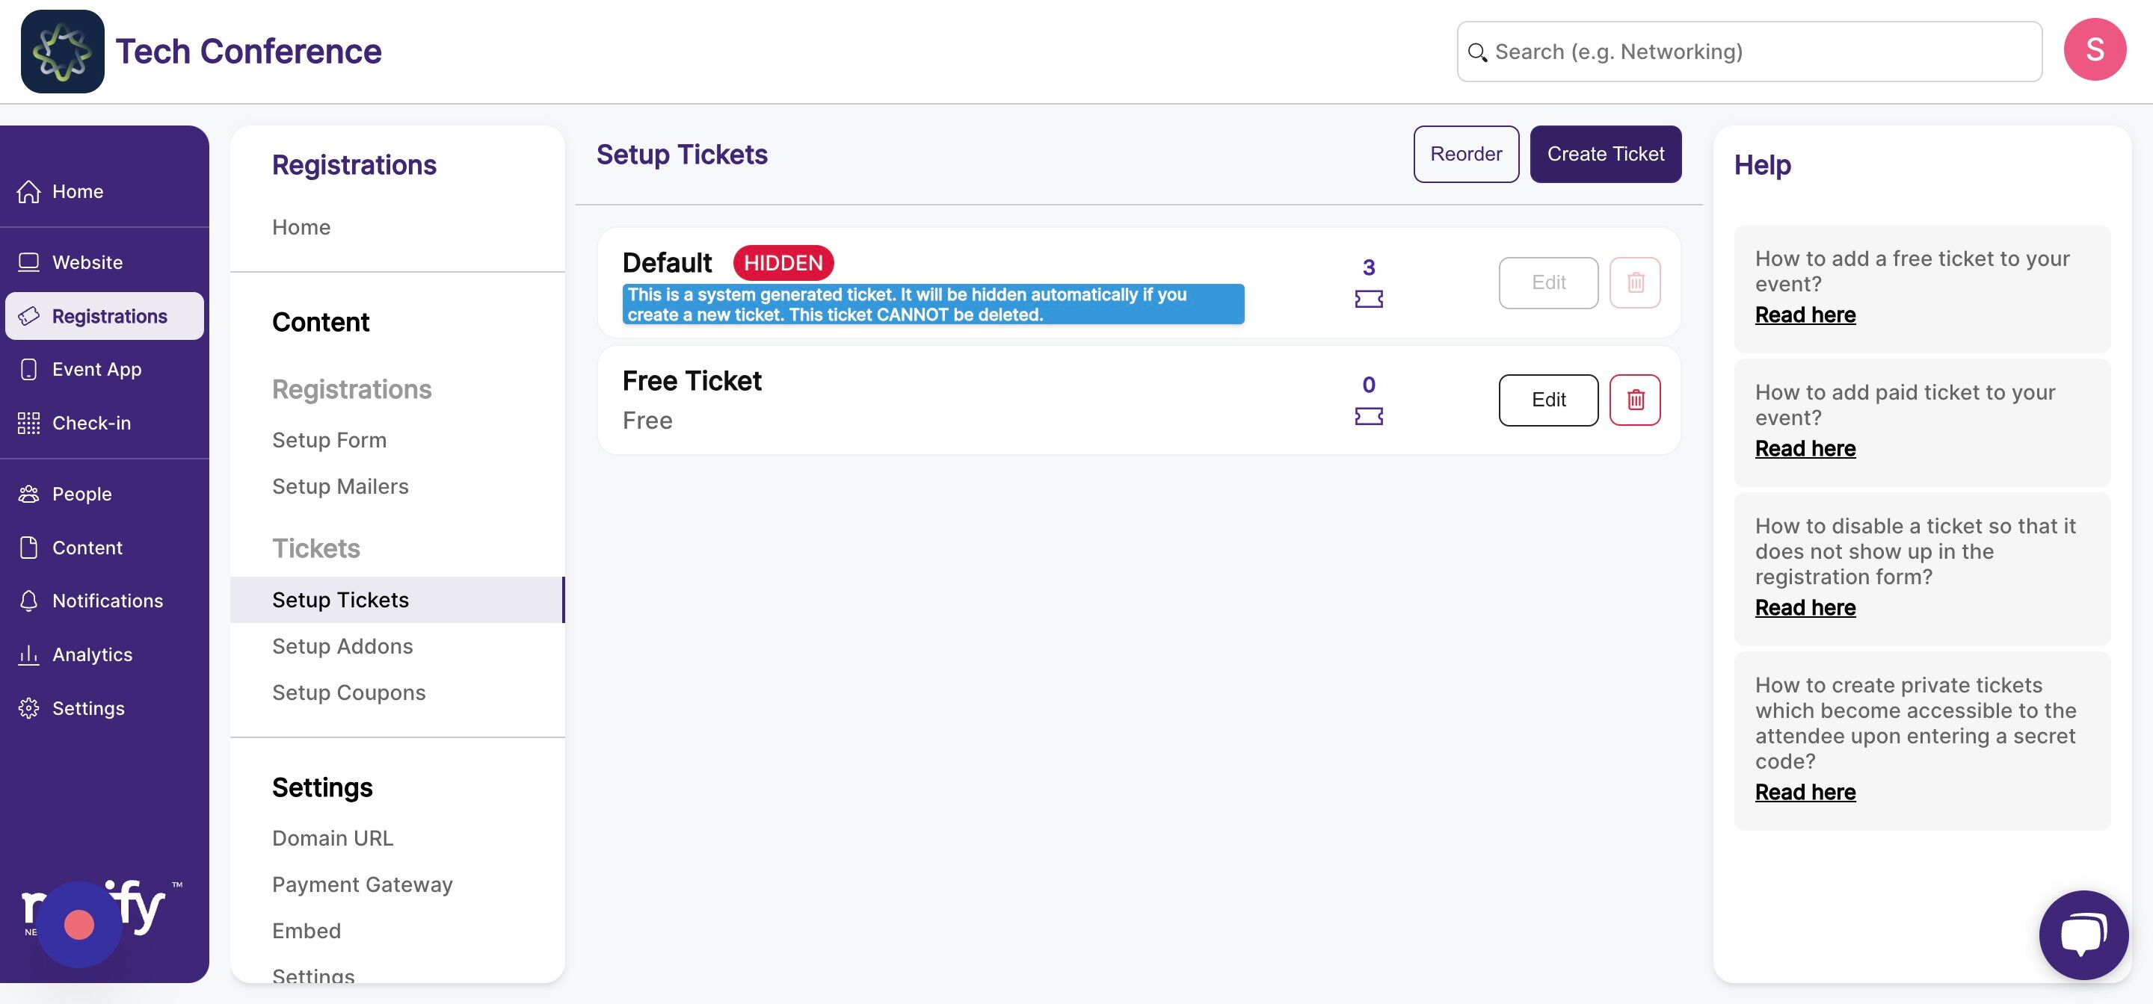Image resolution: width=2153 pixels, height=1004 pixels.
Task: Open the chat support bubble
Action: coord(2083,934)
